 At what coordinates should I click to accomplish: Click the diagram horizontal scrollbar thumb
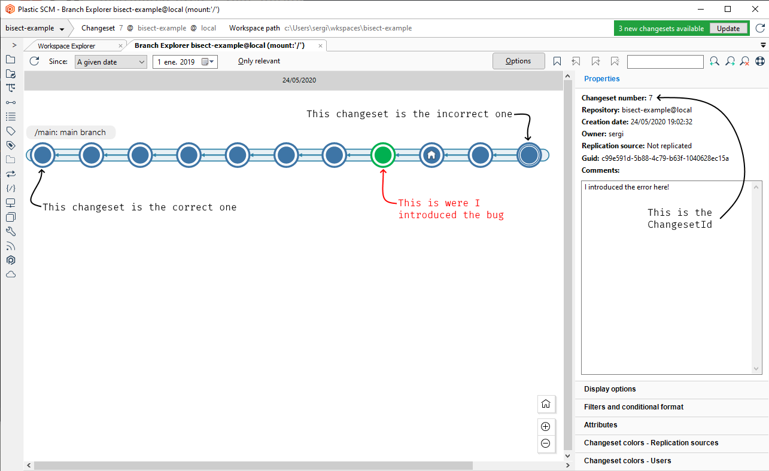[x=253, y=466]
